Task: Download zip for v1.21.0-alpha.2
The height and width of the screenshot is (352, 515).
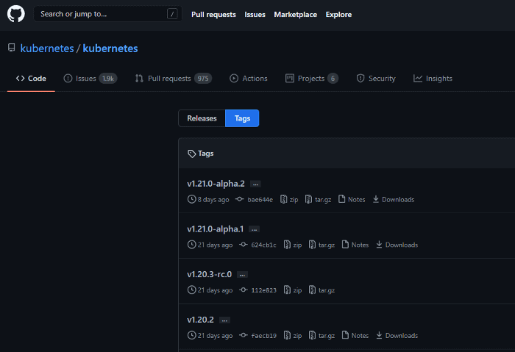Action: tap(289, 199)
